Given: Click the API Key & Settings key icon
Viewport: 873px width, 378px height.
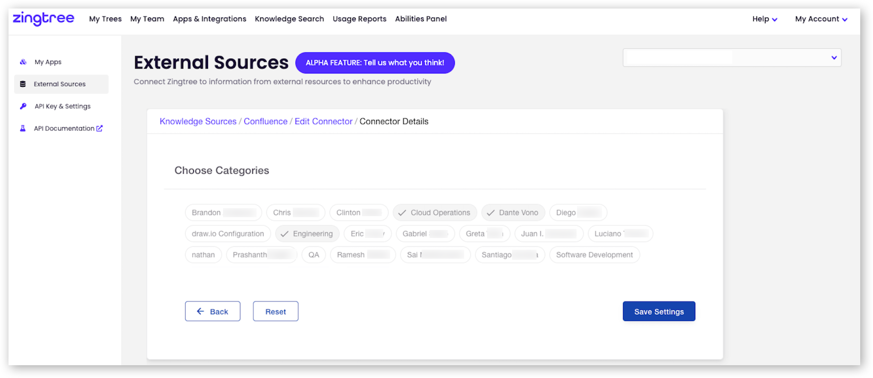Looking at the screenshot, I should (23, 106).
